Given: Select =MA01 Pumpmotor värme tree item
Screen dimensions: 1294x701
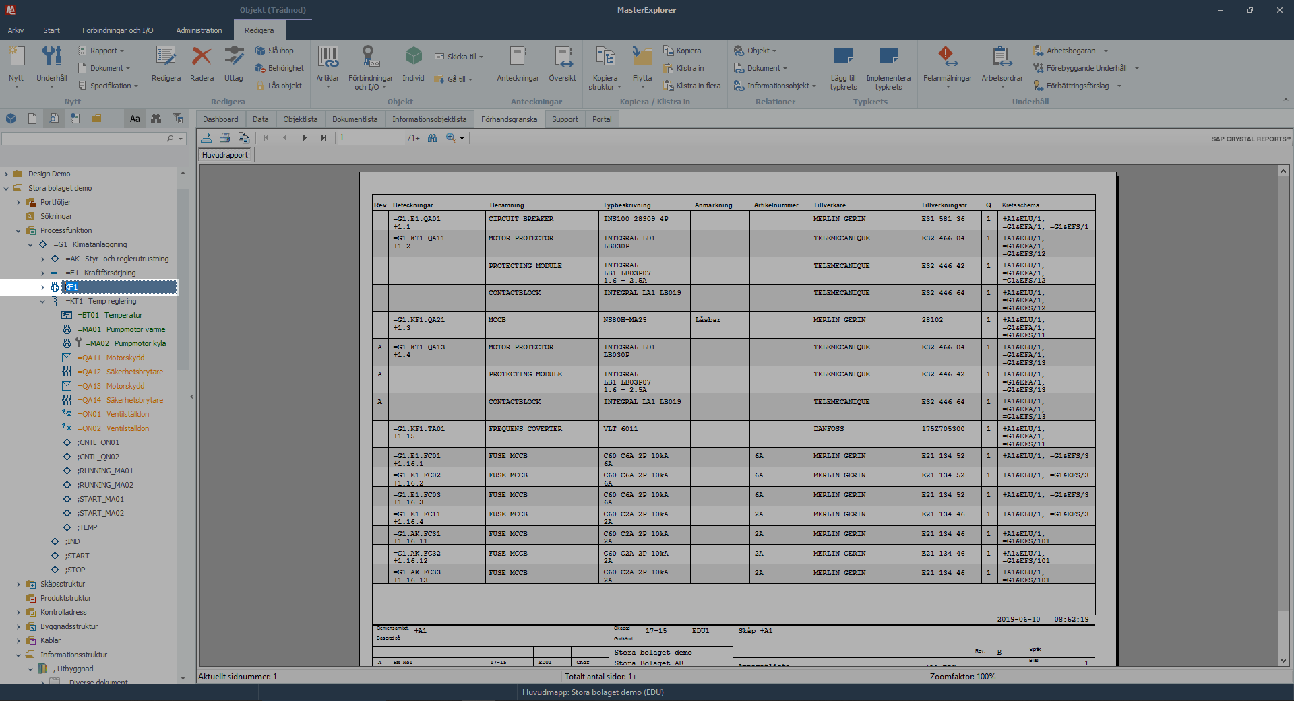Looking at the screenshot, I should tap(121, 329).
